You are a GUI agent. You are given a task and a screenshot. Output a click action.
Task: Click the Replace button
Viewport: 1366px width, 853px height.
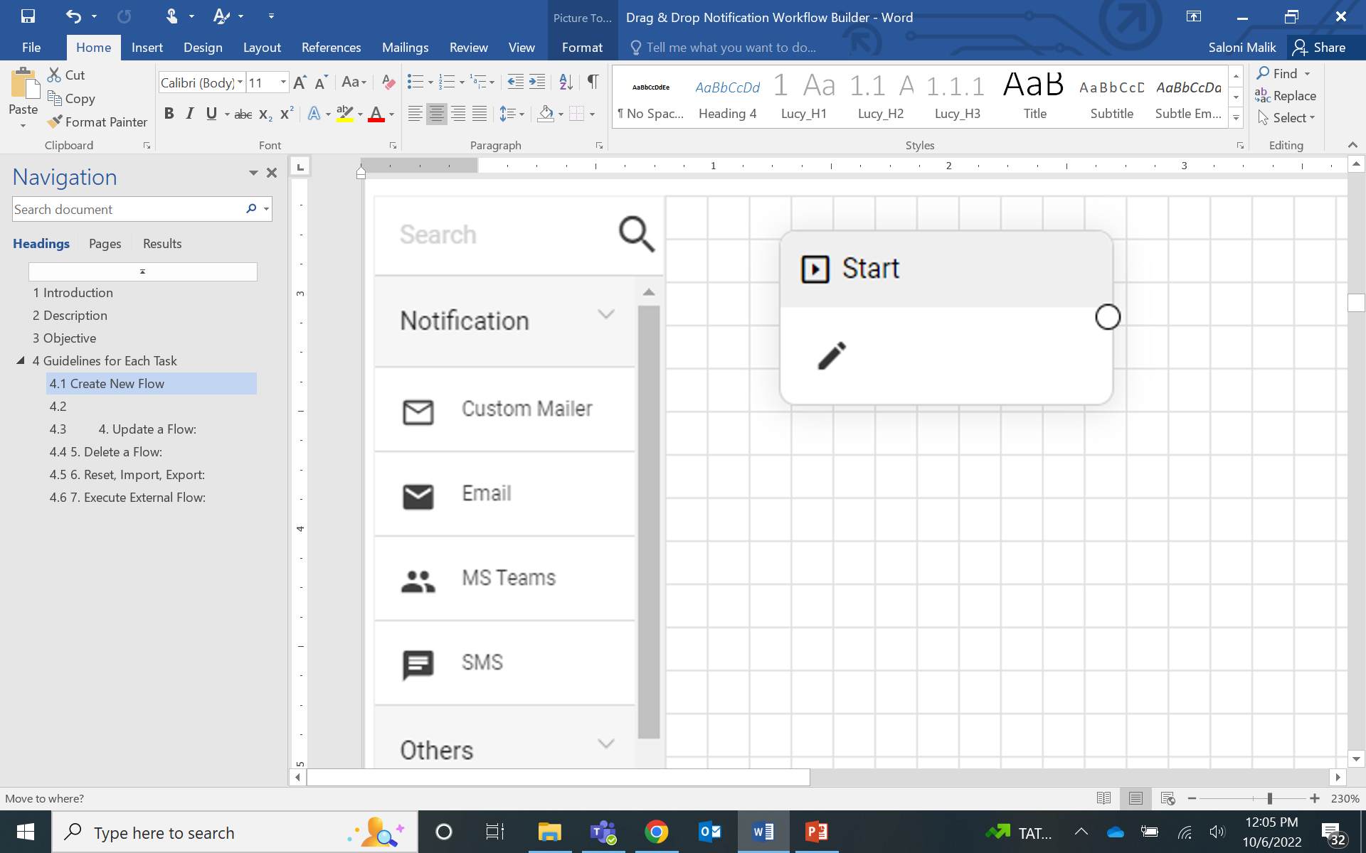(x=1286, y=96)
